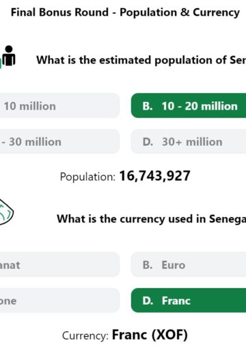Click the estimated population question text
Viewport: 246px width, 345px height.
click(141, 60)
